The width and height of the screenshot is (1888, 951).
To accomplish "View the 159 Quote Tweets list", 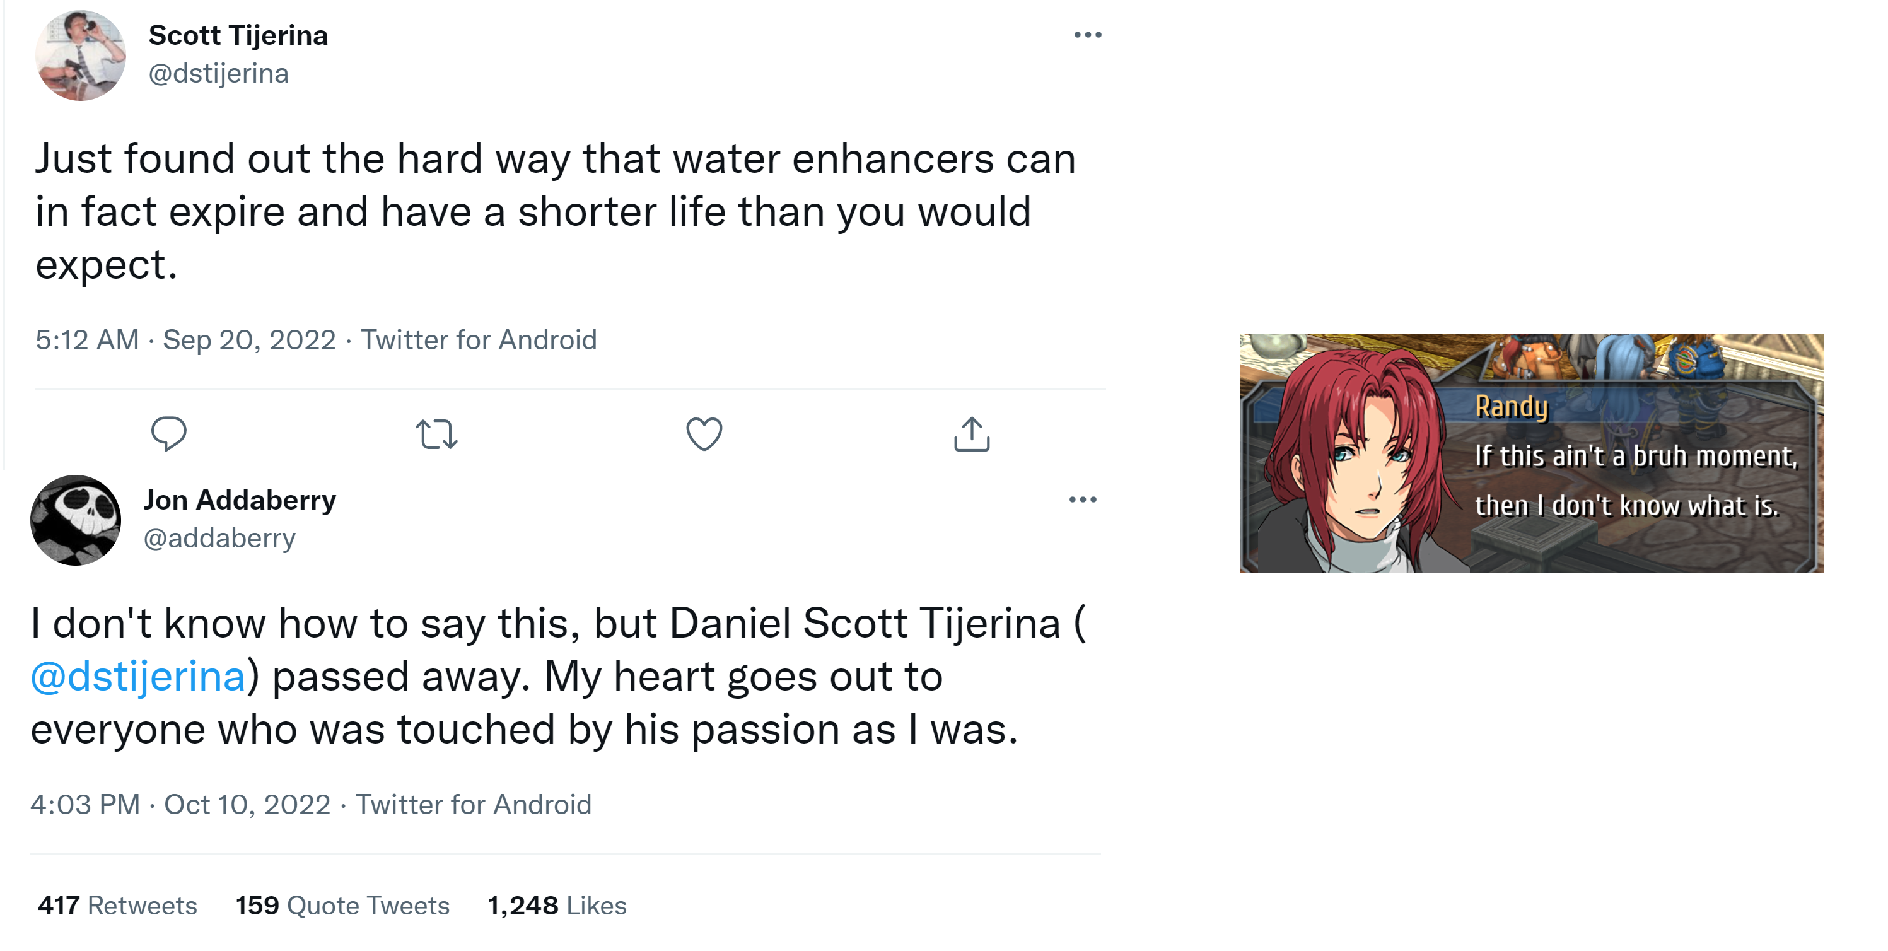I will [342, 906].
